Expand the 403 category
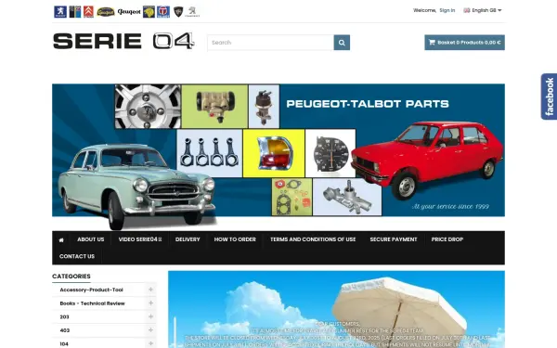 tap(150, 329)
